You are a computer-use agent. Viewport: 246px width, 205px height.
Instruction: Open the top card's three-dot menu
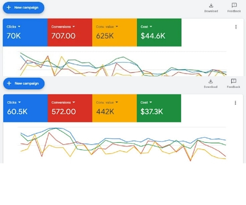click(236, 27)
